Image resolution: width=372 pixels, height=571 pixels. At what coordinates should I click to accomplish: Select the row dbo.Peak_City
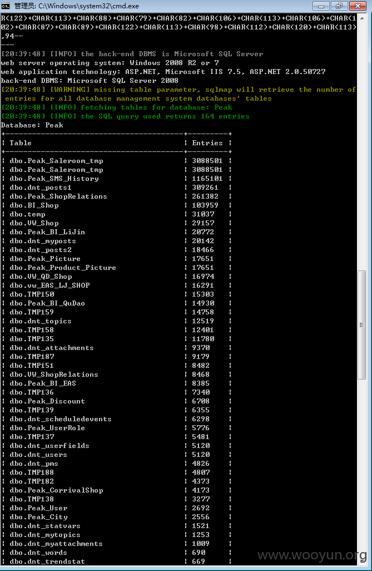pyautogui.click(x=116, y=517)
